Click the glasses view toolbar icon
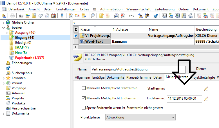Screen dimensions: 219x128 pyautogui.click(x=131, y=16)
